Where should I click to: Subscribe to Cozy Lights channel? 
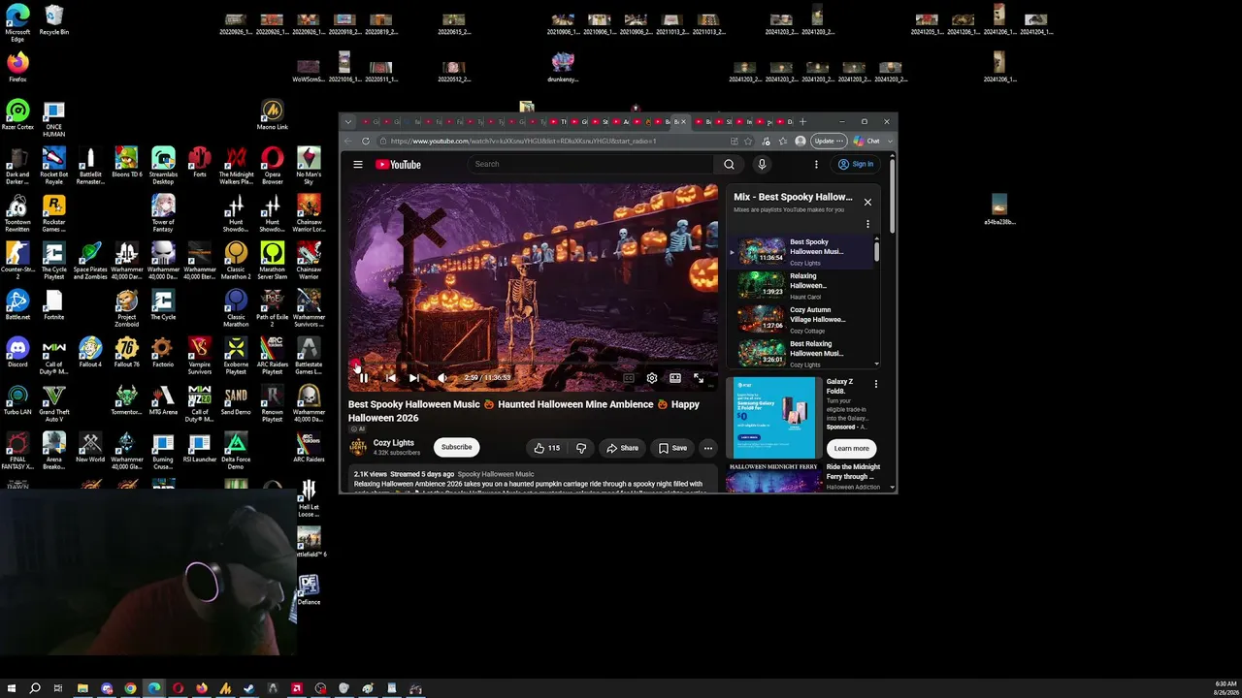click(x=456, y=447)
